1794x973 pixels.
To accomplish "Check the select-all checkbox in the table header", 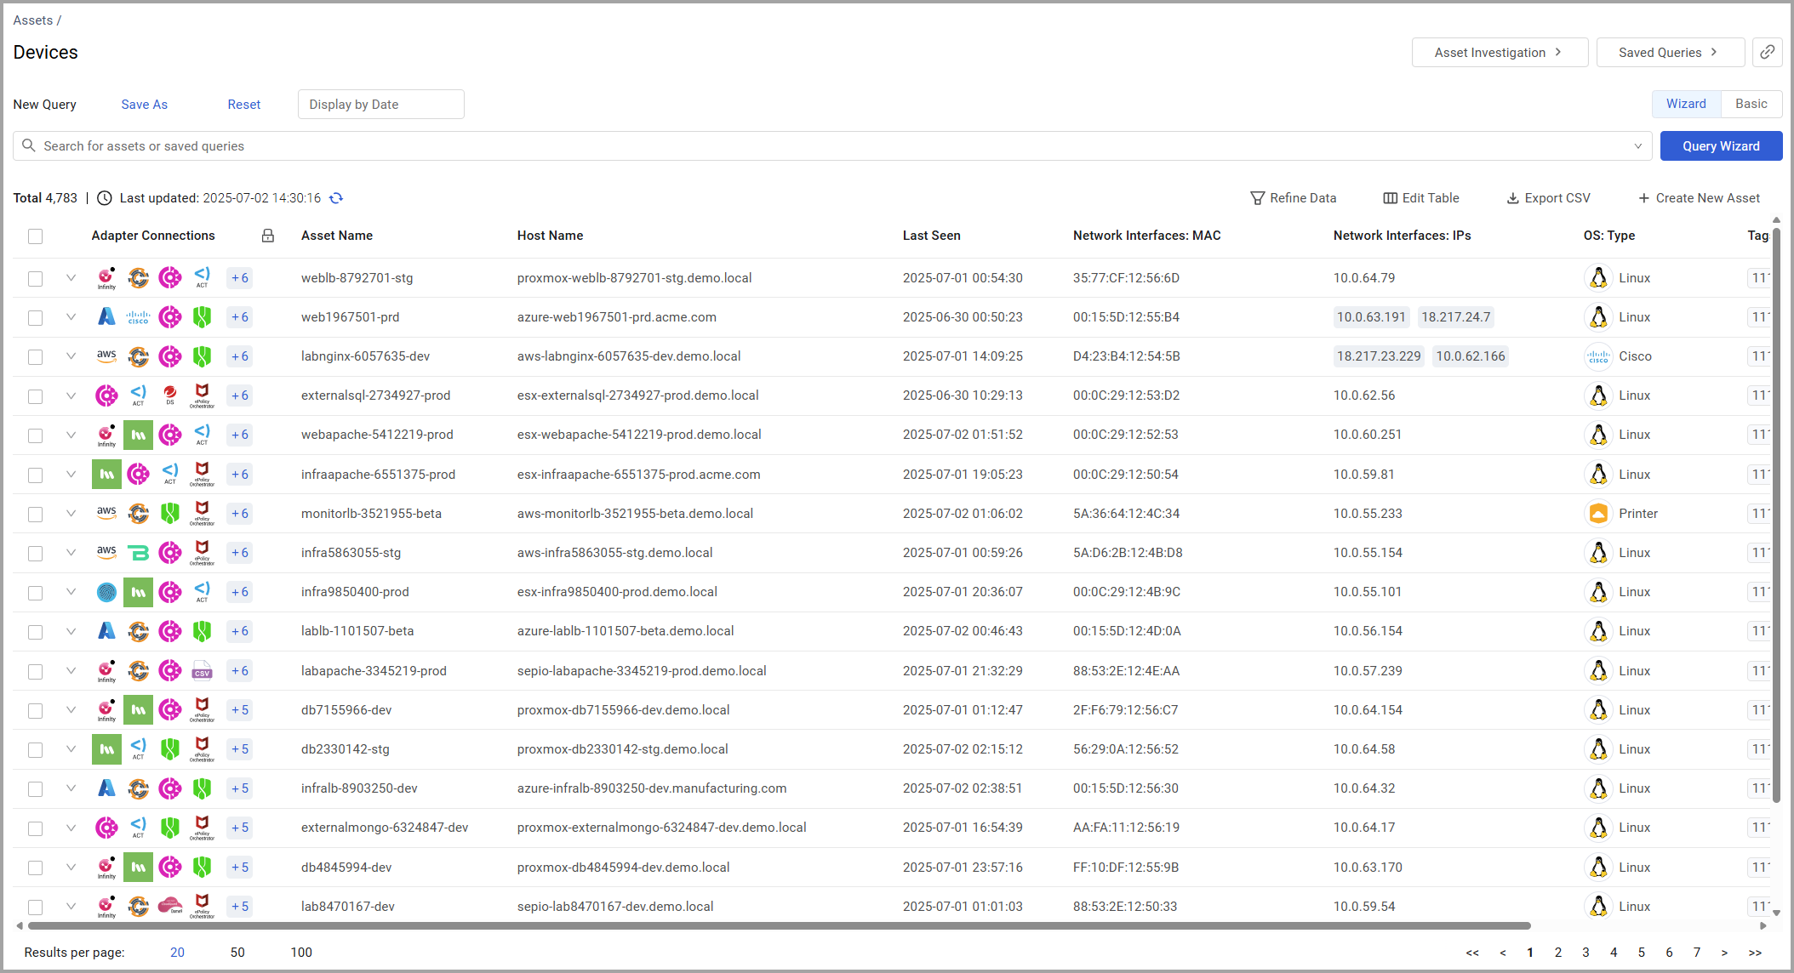I will (x=35, y=236).
